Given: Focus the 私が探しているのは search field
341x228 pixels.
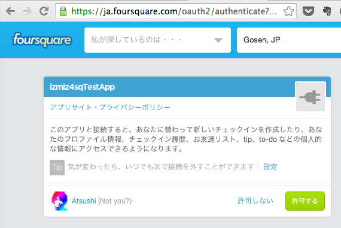Looking at the screenshot, I should pyautogui.click(x=157, y=40).
